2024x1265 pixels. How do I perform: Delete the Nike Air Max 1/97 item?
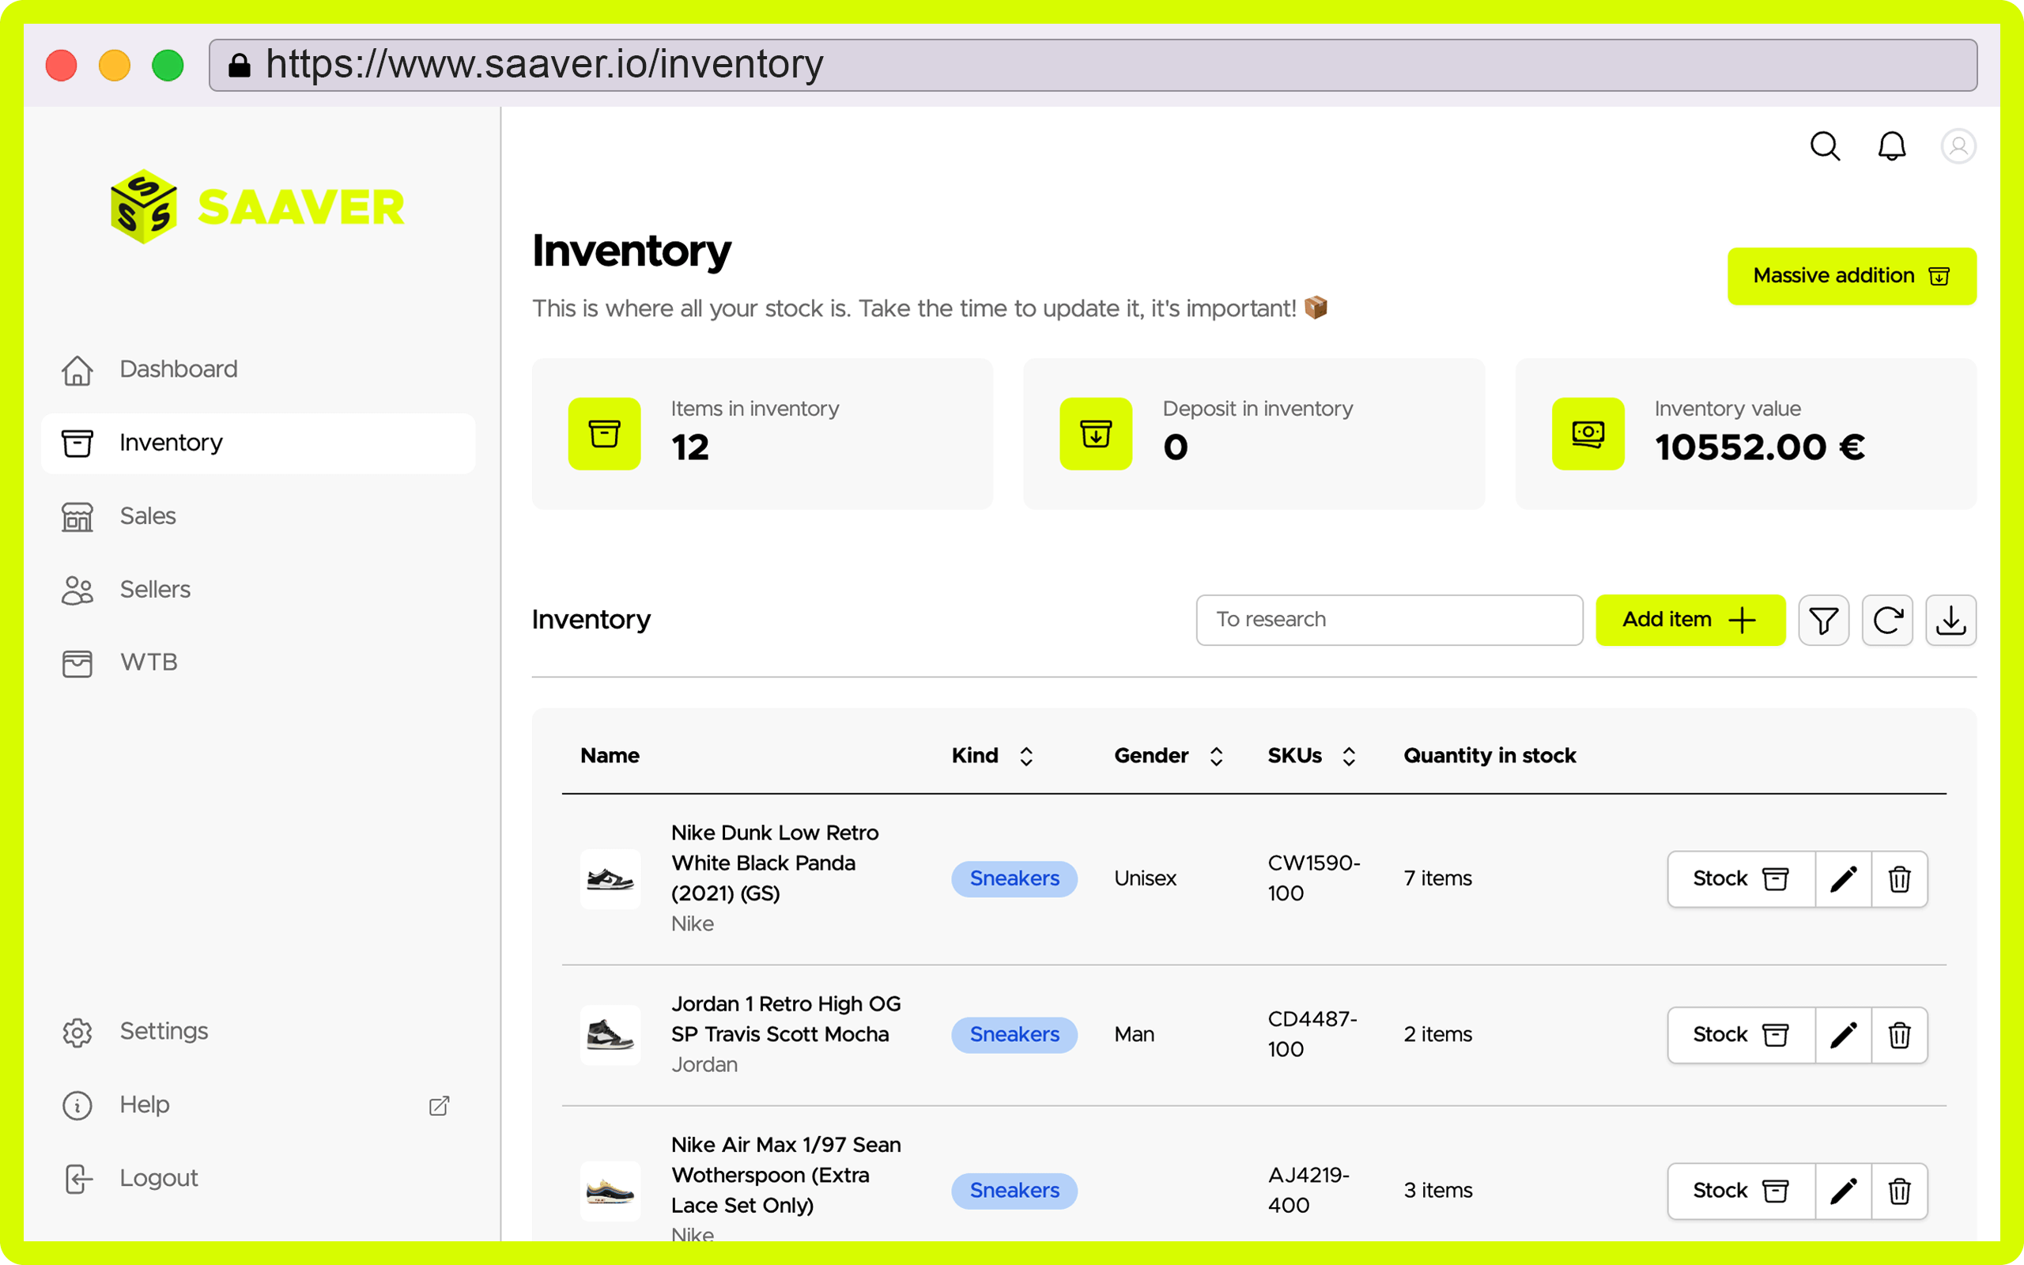click(x=1899, y=1191)
